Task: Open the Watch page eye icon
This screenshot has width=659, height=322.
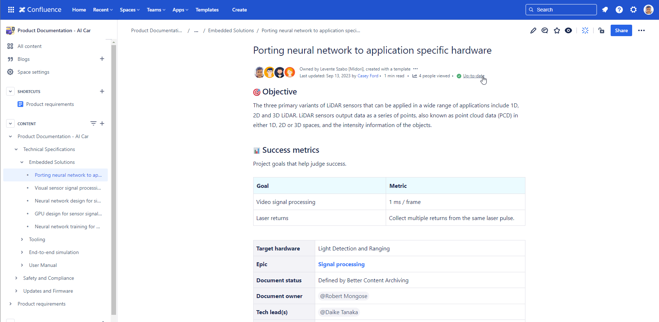Action: coord(569,30)
